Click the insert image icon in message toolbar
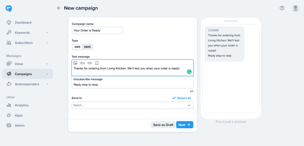The width and height of the screenshot is (304, 146). pyautogui.click(x=75, y=63)
